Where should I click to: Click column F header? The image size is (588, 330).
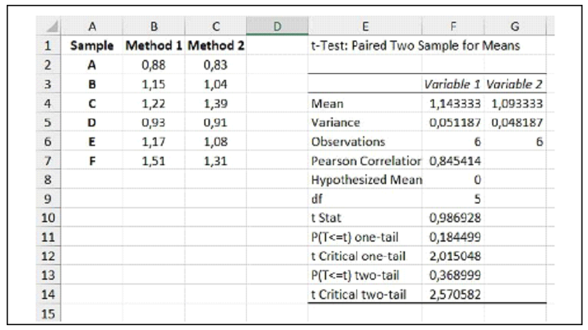pos(453,27)
